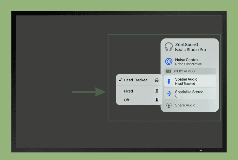Click the Beats Studio Pro headphones icon
238x160 pixels.
coord(169,47)
